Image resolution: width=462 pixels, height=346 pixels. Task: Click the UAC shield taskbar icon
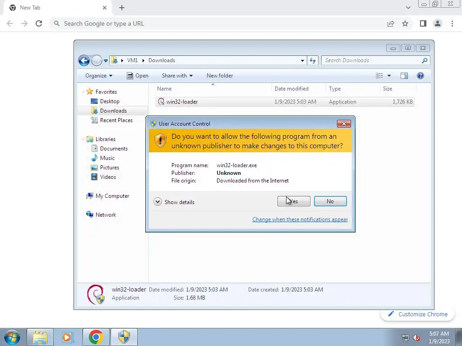click(124, 337)
